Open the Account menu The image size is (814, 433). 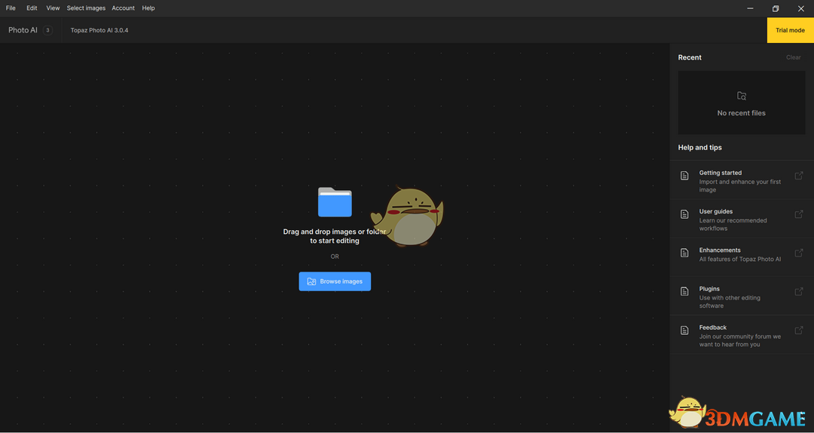pyautogui.click(x=123, y=8)
